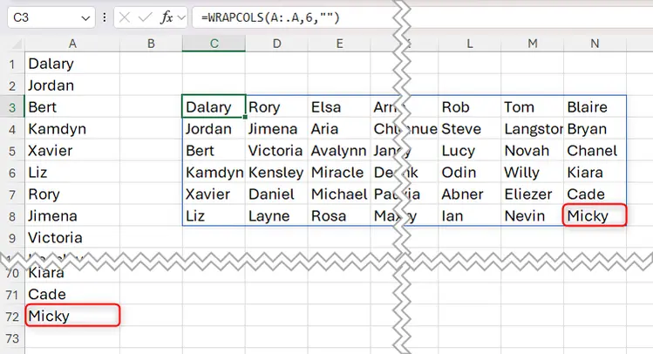The width and height of the screenshot is (653, 354).
Task: Select column B header
Action: 151,43
